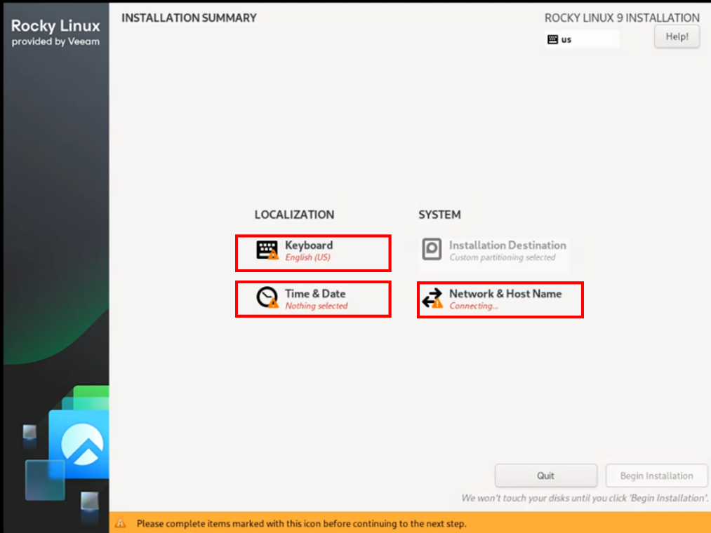Click the "Nothing selected" status text
711x533 pixels.
pyautogui.click(x=317, y=306)
